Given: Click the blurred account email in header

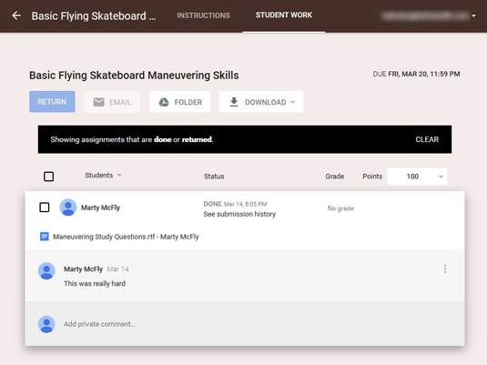Looking at the screenshot, I should coord(425,15).
